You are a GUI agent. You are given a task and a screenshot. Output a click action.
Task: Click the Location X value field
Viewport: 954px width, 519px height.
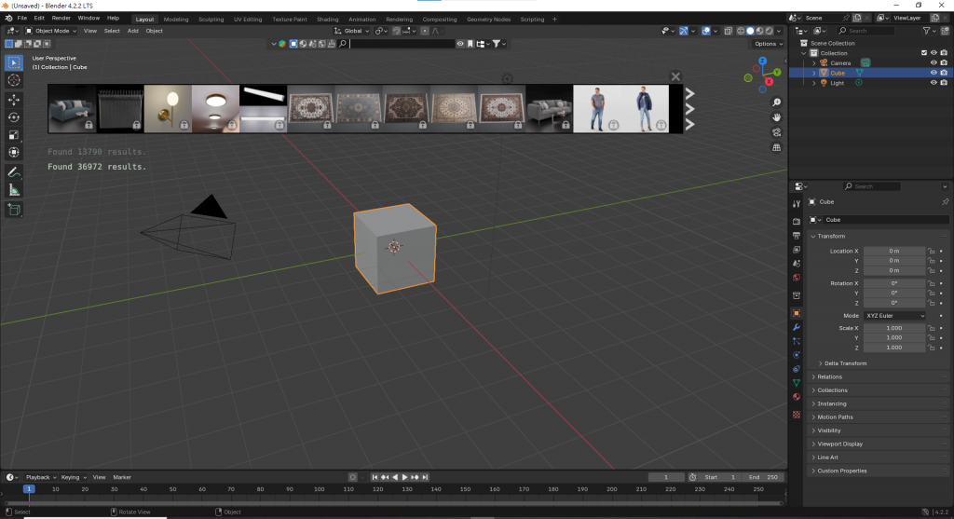893,251
